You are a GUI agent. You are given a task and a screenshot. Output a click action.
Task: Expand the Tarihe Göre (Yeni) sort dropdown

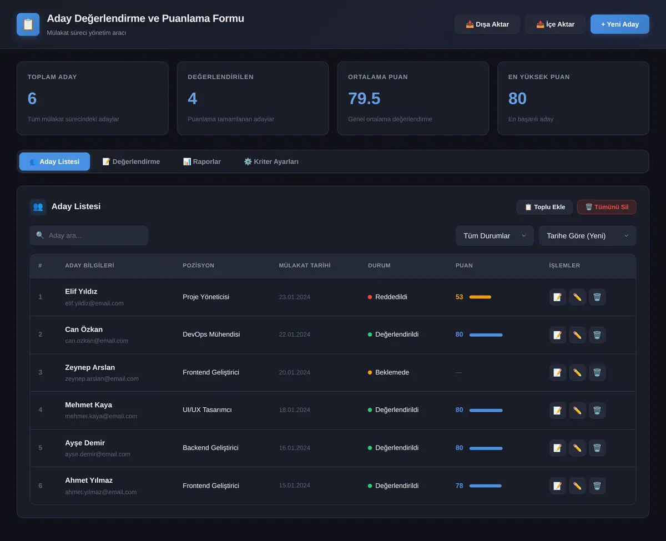tap(588, 236)
